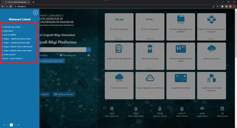Click the Kayıtlı Coğrafi Servis database icon
Viewport: 237px width, 128px height.
pos(112,108)
